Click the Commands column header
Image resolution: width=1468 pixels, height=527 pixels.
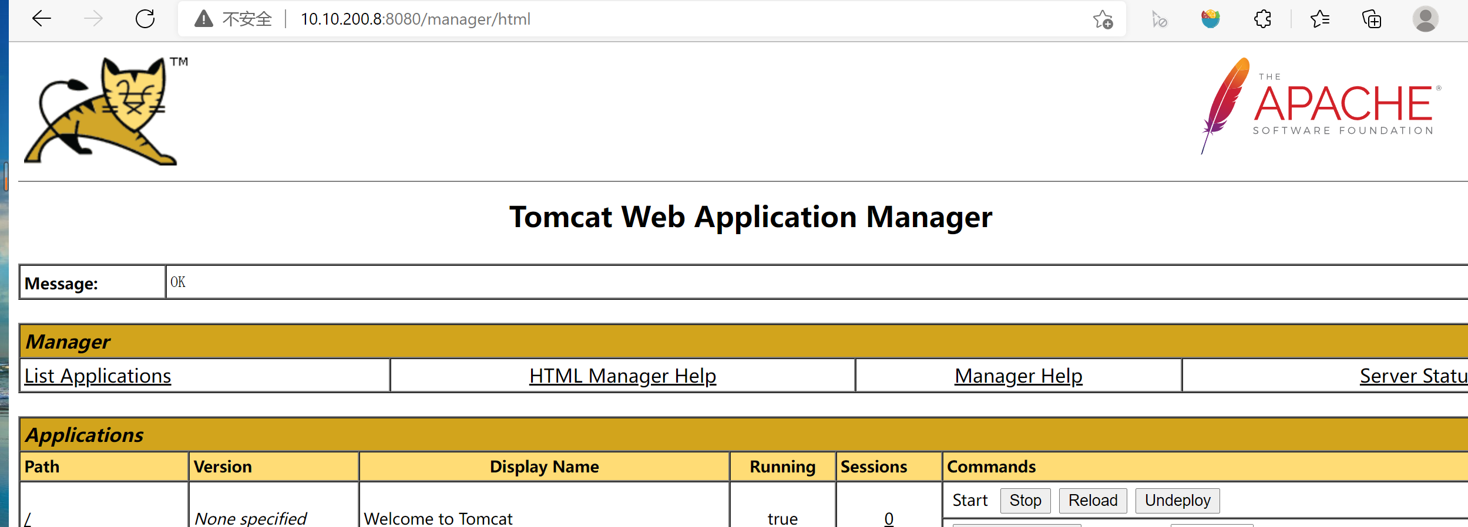1205,467
